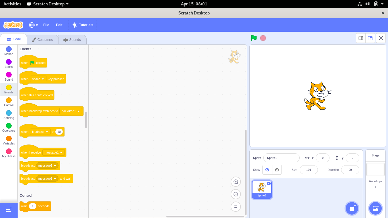Click the Scratch logo
The width and height of the screenshot is (388, 218).
click(x=13, y=25)
